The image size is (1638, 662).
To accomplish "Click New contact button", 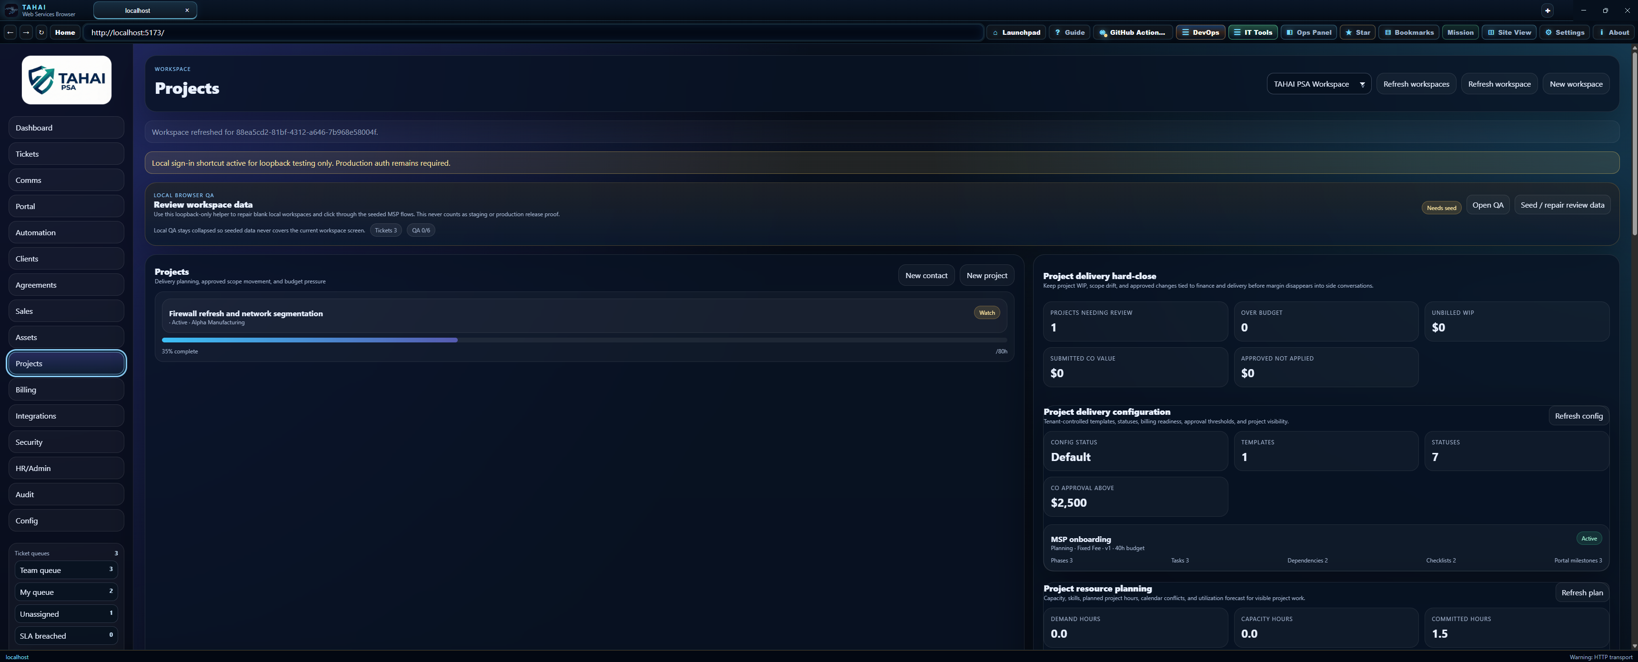I will tap(926, 275).
